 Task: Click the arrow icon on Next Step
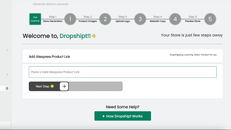[64, 86]
